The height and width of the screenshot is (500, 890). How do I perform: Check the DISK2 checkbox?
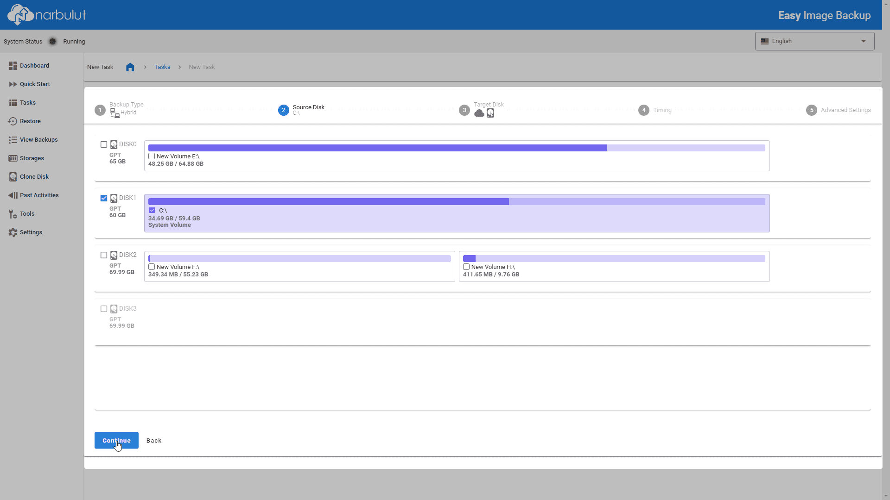(104, 255)
